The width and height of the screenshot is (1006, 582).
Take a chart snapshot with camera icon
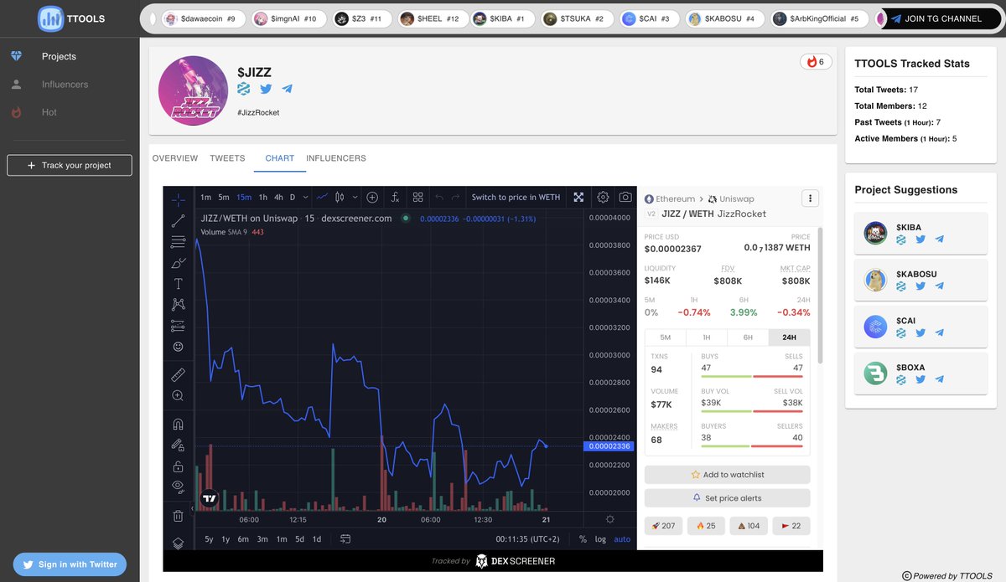(x=625, y=198)
